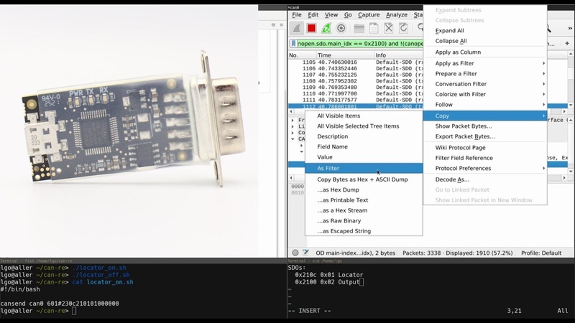575x323 pixels.
Task: Open Protocol Preferences submenu
Action: [485, 168]
